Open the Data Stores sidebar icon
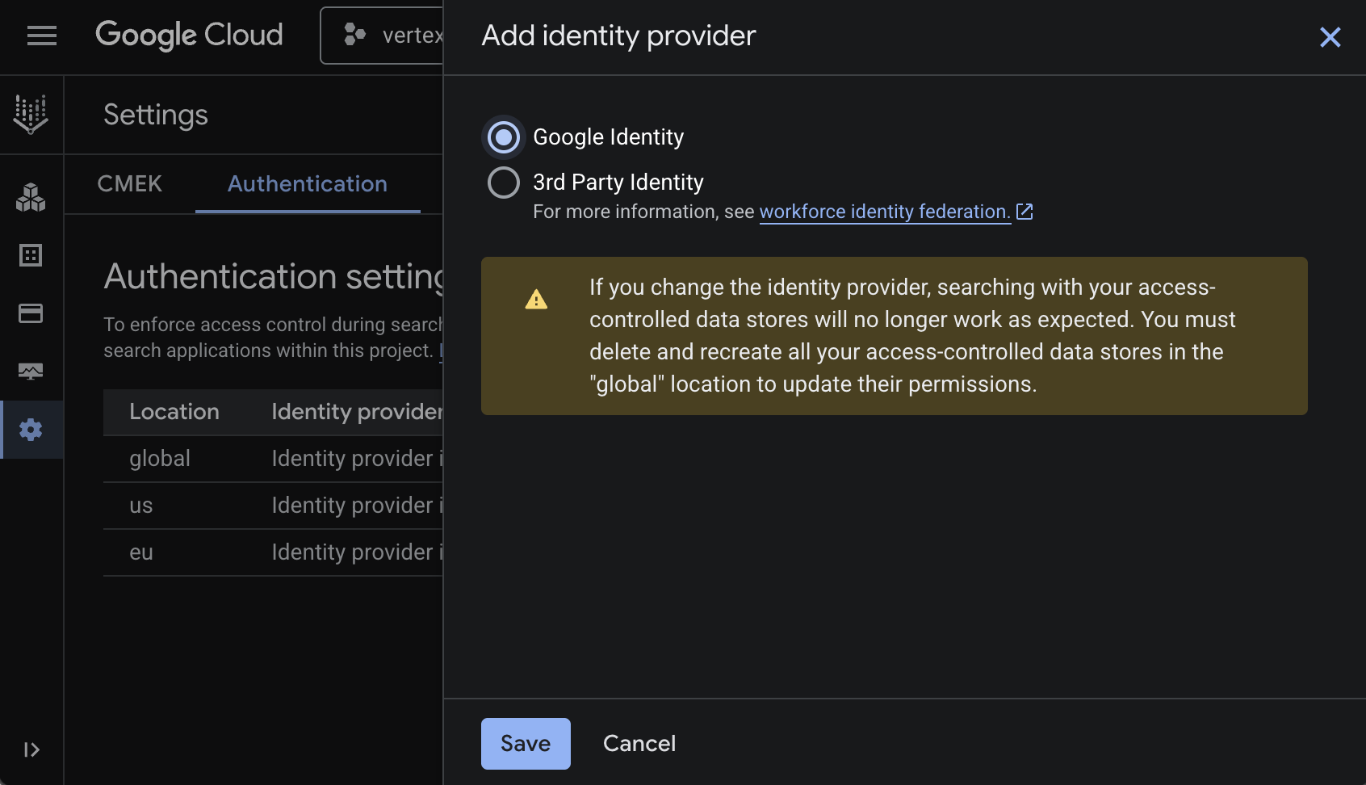This screenshot has width=1366, height=785. coord(31,255)
